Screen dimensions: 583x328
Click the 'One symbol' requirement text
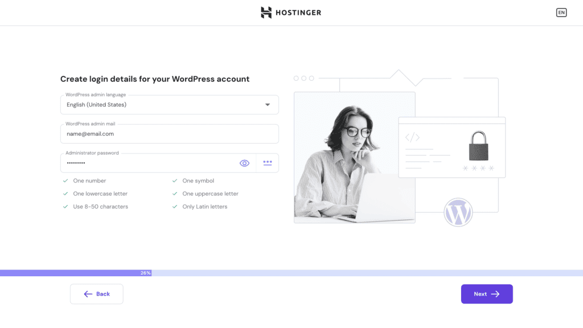point(198,181)
